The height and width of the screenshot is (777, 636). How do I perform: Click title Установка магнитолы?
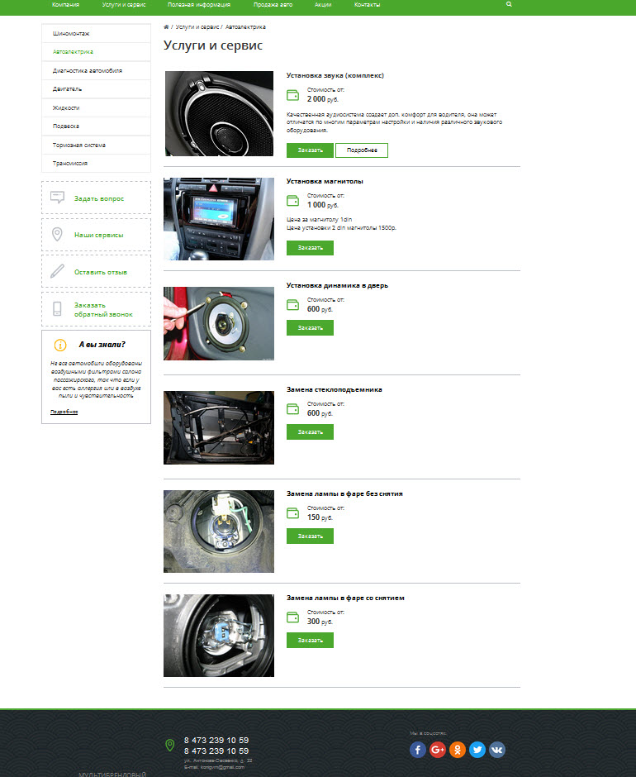tap(325, 181)
